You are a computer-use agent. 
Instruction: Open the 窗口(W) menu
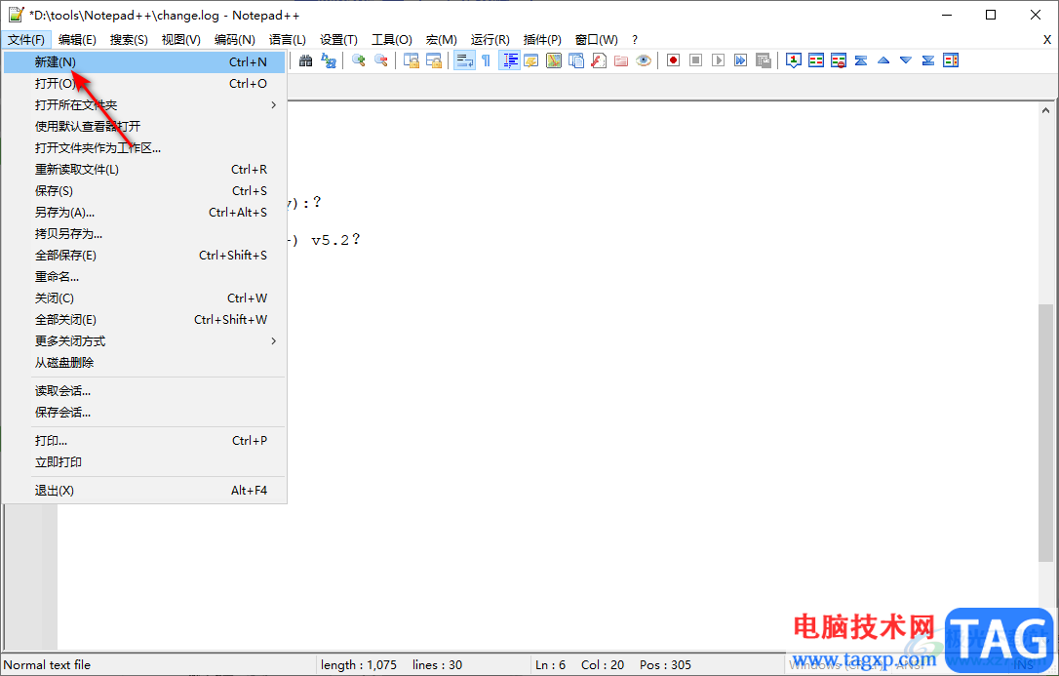(597, 40)
